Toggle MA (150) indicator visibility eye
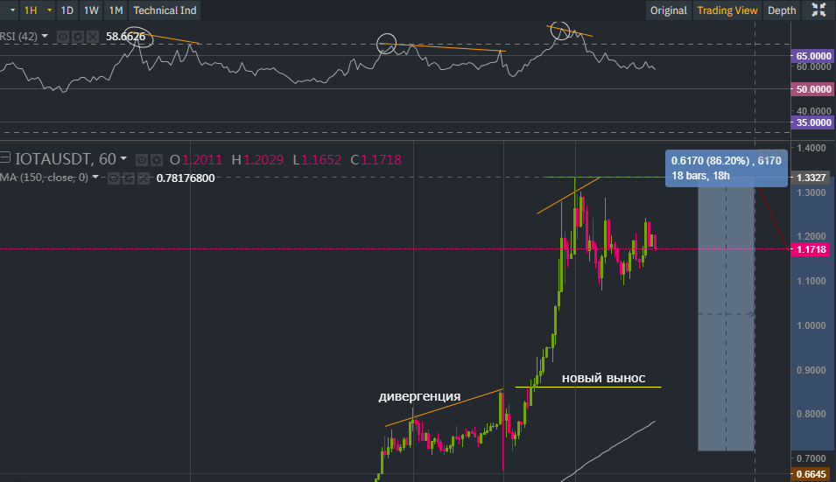The width and height of the screenshot is (836, 482). [x=114, y=178]
